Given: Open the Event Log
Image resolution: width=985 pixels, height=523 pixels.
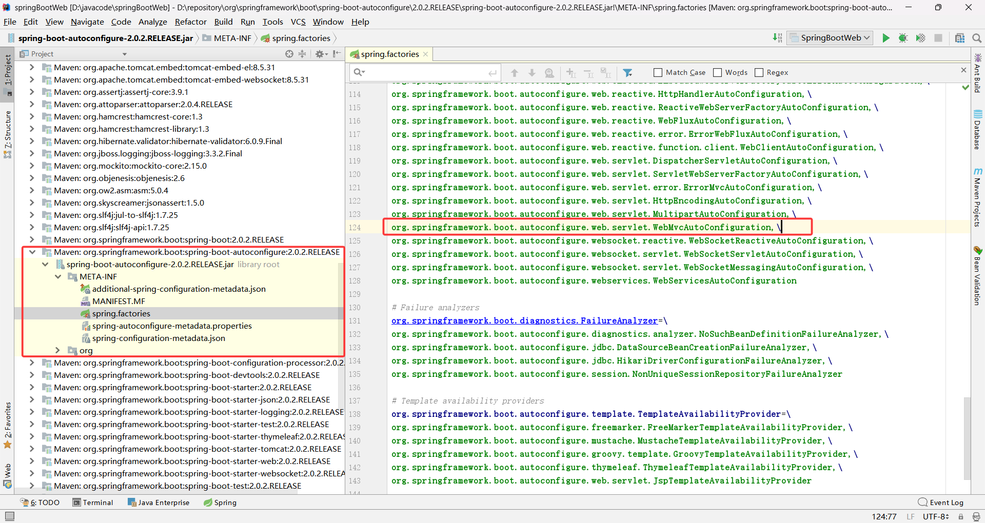Looking at the screenshot, I should [x=941, y=502].
